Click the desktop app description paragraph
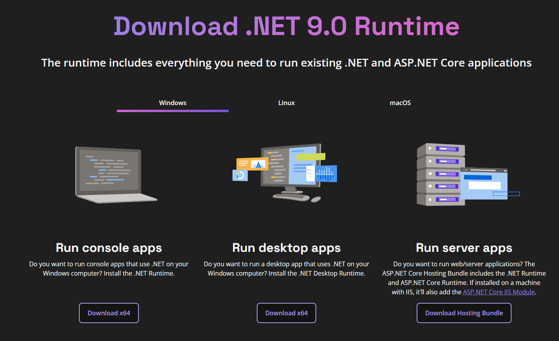Image resolution: width=559 pixels, height=341 pixels. pyautogui.click(x=286, y=269)
